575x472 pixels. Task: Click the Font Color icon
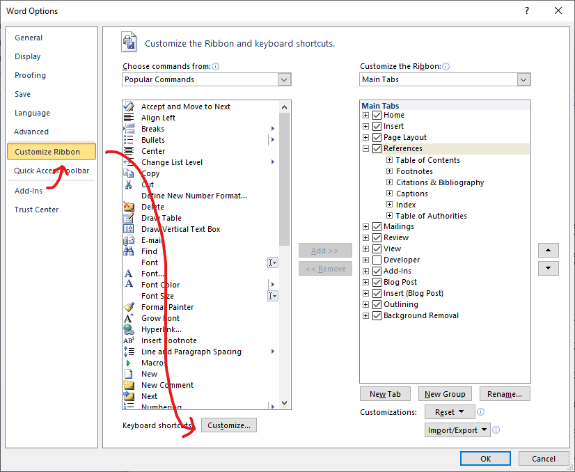point(129,284)
